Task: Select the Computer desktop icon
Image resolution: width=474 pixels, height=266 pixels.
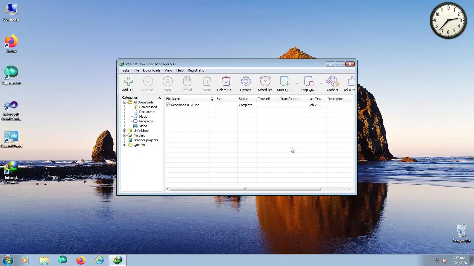Action: pos(11,12)
